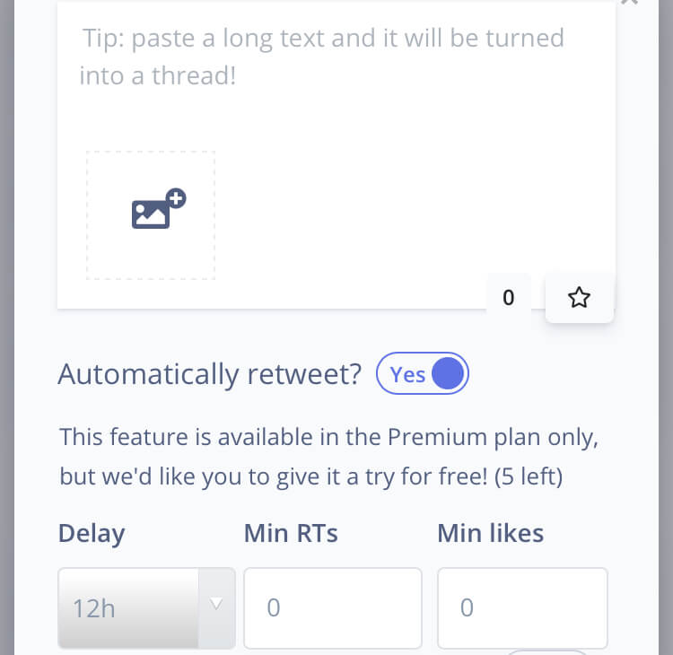The height and width of the screenshot is (655, 673).
Task: Click the Premium plan notice text
Action: click(328, 438)
